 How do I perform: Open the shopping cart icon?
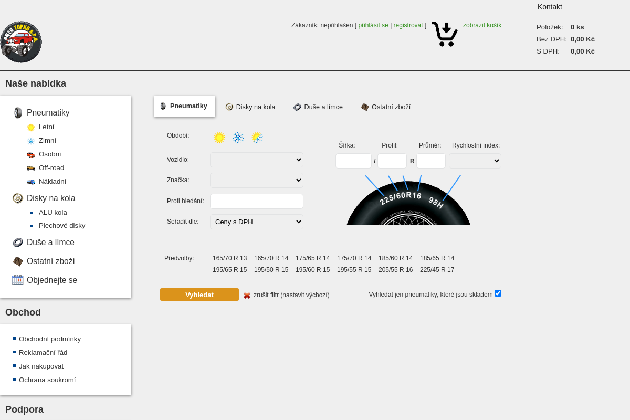pyautogui.click(x=444, y=34)
